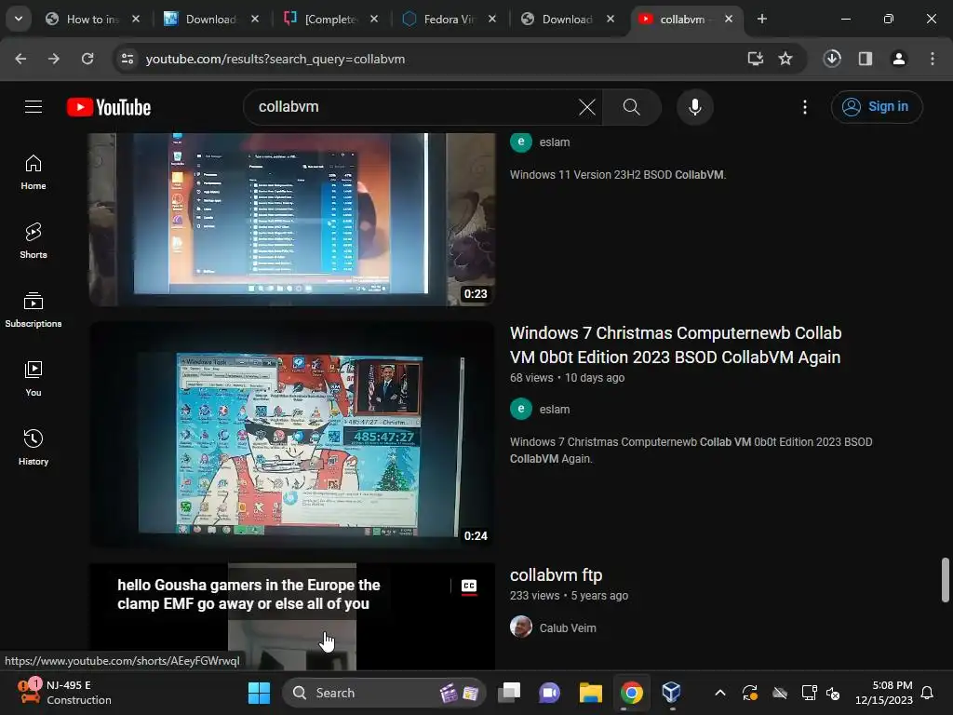Image resolution: width=953 pixels, height=715 pixels.
Task: Open File Explorer from taskbar
Action: coord(590,693)
